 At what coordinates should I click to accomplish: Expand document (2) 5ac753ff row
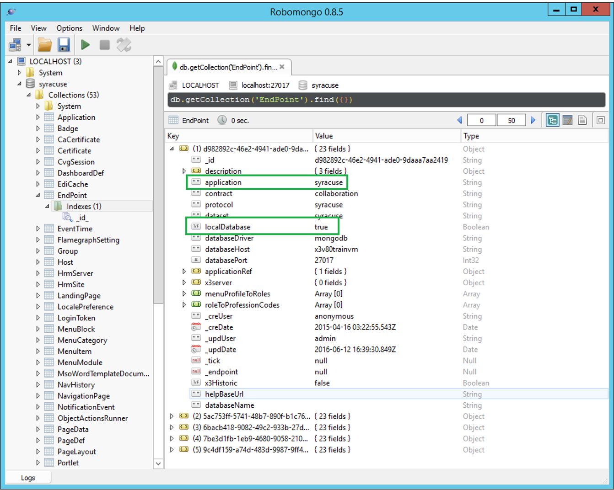coord(172,416)
